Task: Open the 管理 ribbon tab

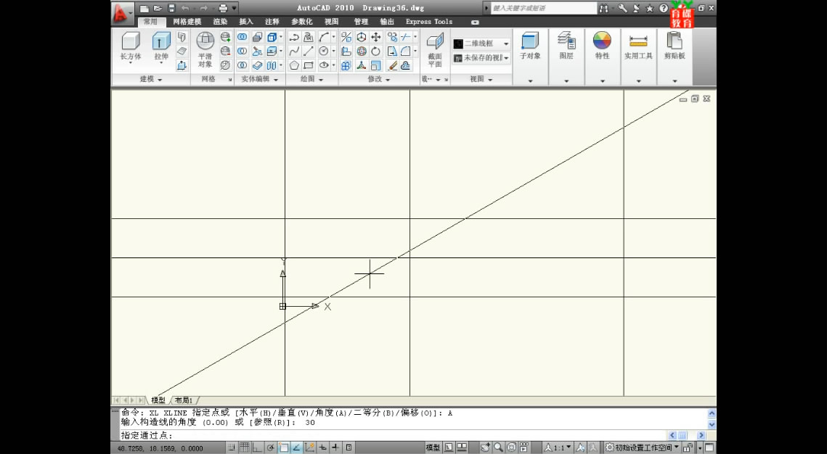Action: [361, 22]
